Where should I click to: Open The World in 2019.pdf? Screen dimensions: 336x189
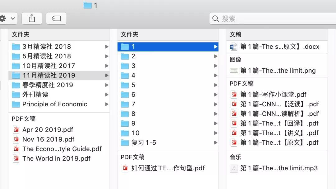(x=56, y=159)
